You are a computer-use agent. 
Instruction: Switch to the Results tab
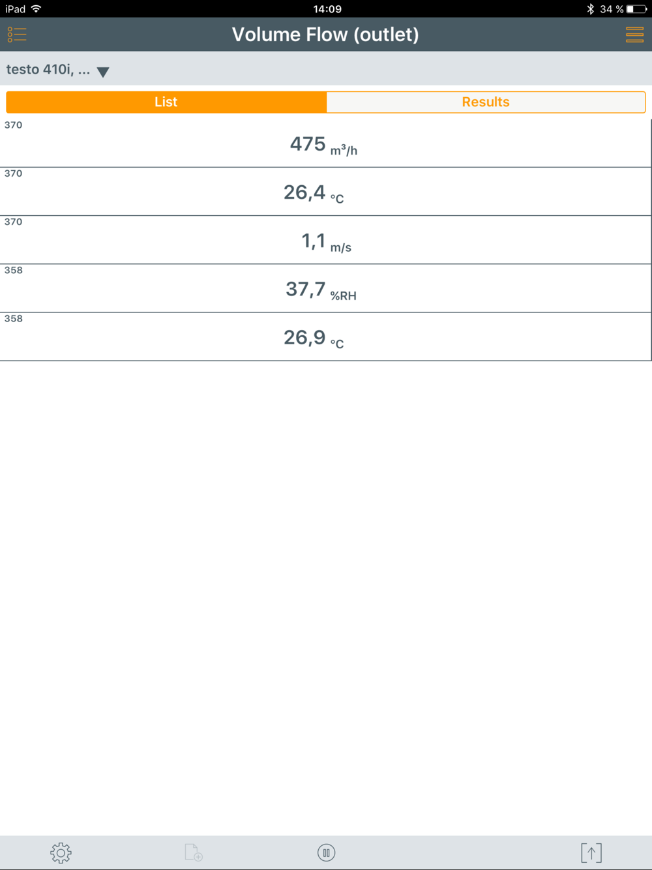[x=486, y=102]
